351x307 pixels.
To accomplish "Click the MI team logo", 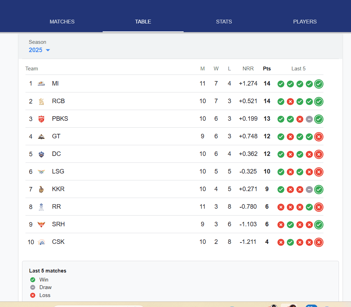I will (x=41, y=83).
